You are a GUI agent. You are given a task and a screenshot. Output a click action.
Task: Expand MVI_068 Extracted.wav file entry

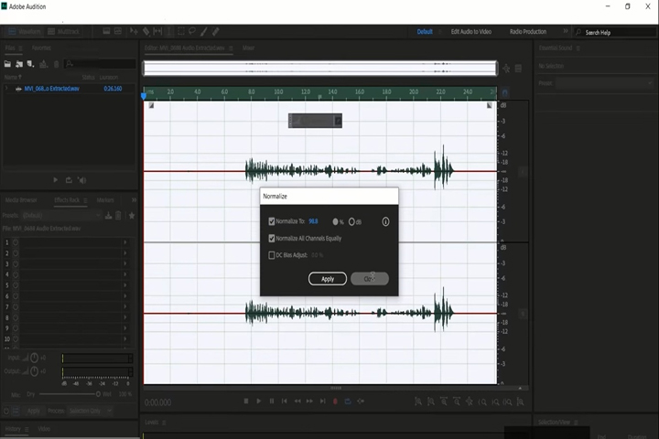6,89
